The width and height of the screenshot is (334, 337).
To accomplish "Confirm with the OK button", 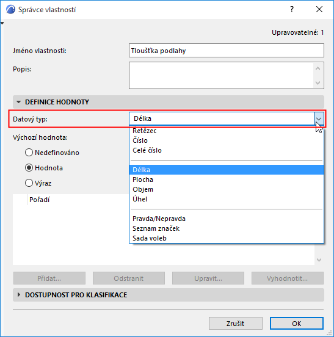I will click(297, 323).
